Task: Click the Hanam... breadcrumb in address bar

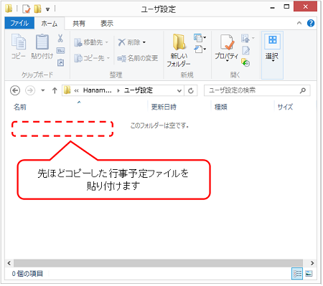Action: pos(97,90)
